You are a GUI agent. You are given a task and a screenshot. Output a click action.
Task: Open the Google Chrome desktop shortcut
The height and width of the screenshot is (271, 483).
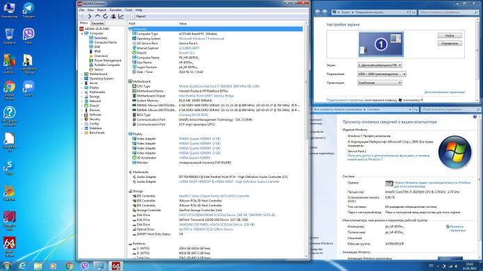click(9, 90)
